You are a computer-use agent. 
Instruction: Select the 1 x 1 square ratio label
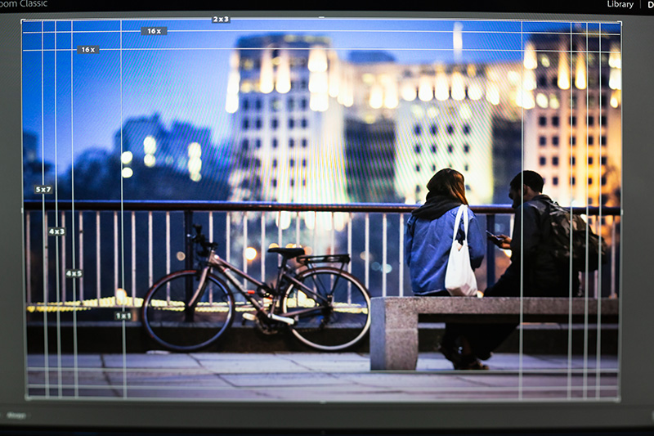[x=123, y=316]
